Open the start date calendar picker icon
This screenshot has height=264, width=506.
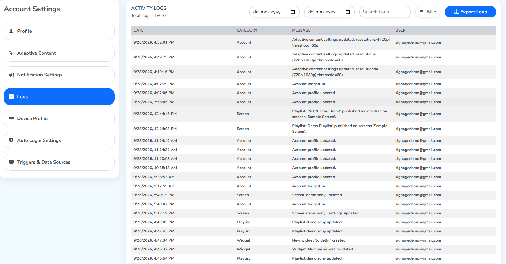click(x=293, y=12)
